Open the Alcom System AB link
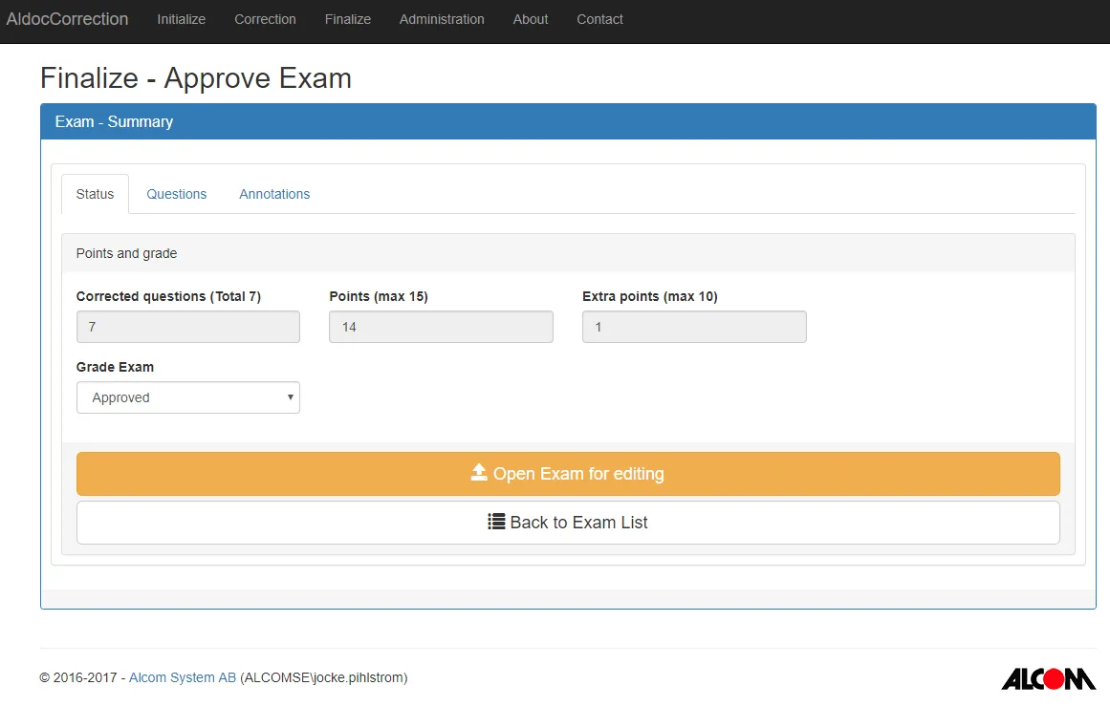This screenshot has width=1110, height=707. coord(183,677)
